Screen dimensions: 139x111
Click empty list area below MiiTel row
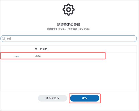68,75
